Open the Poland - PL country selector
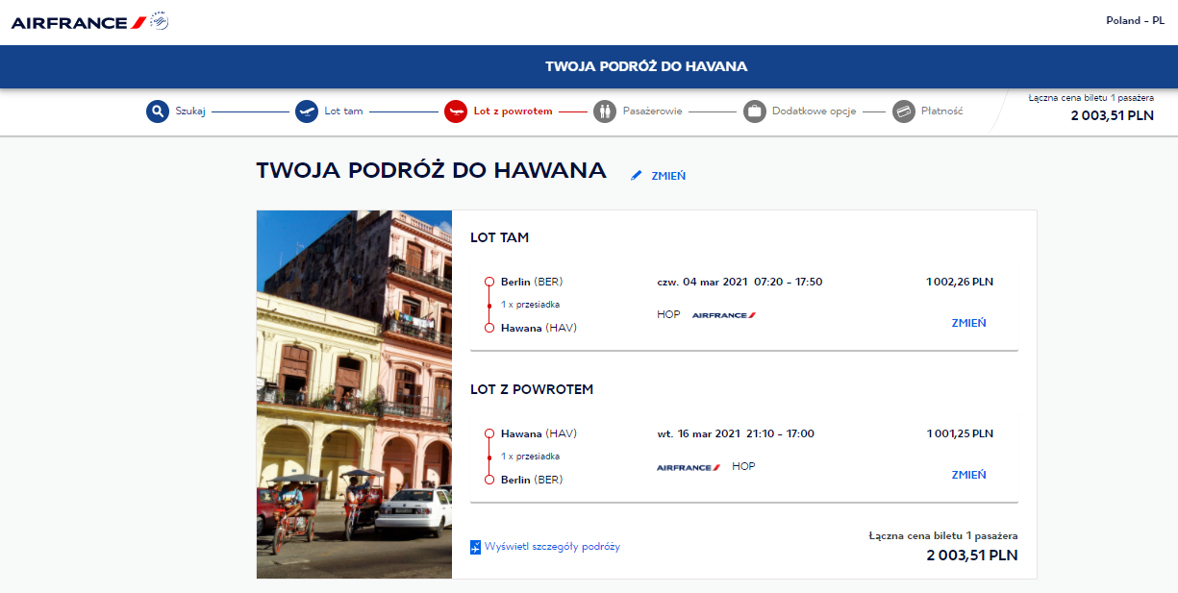The image size is (1178, 593). [1135, 20]
